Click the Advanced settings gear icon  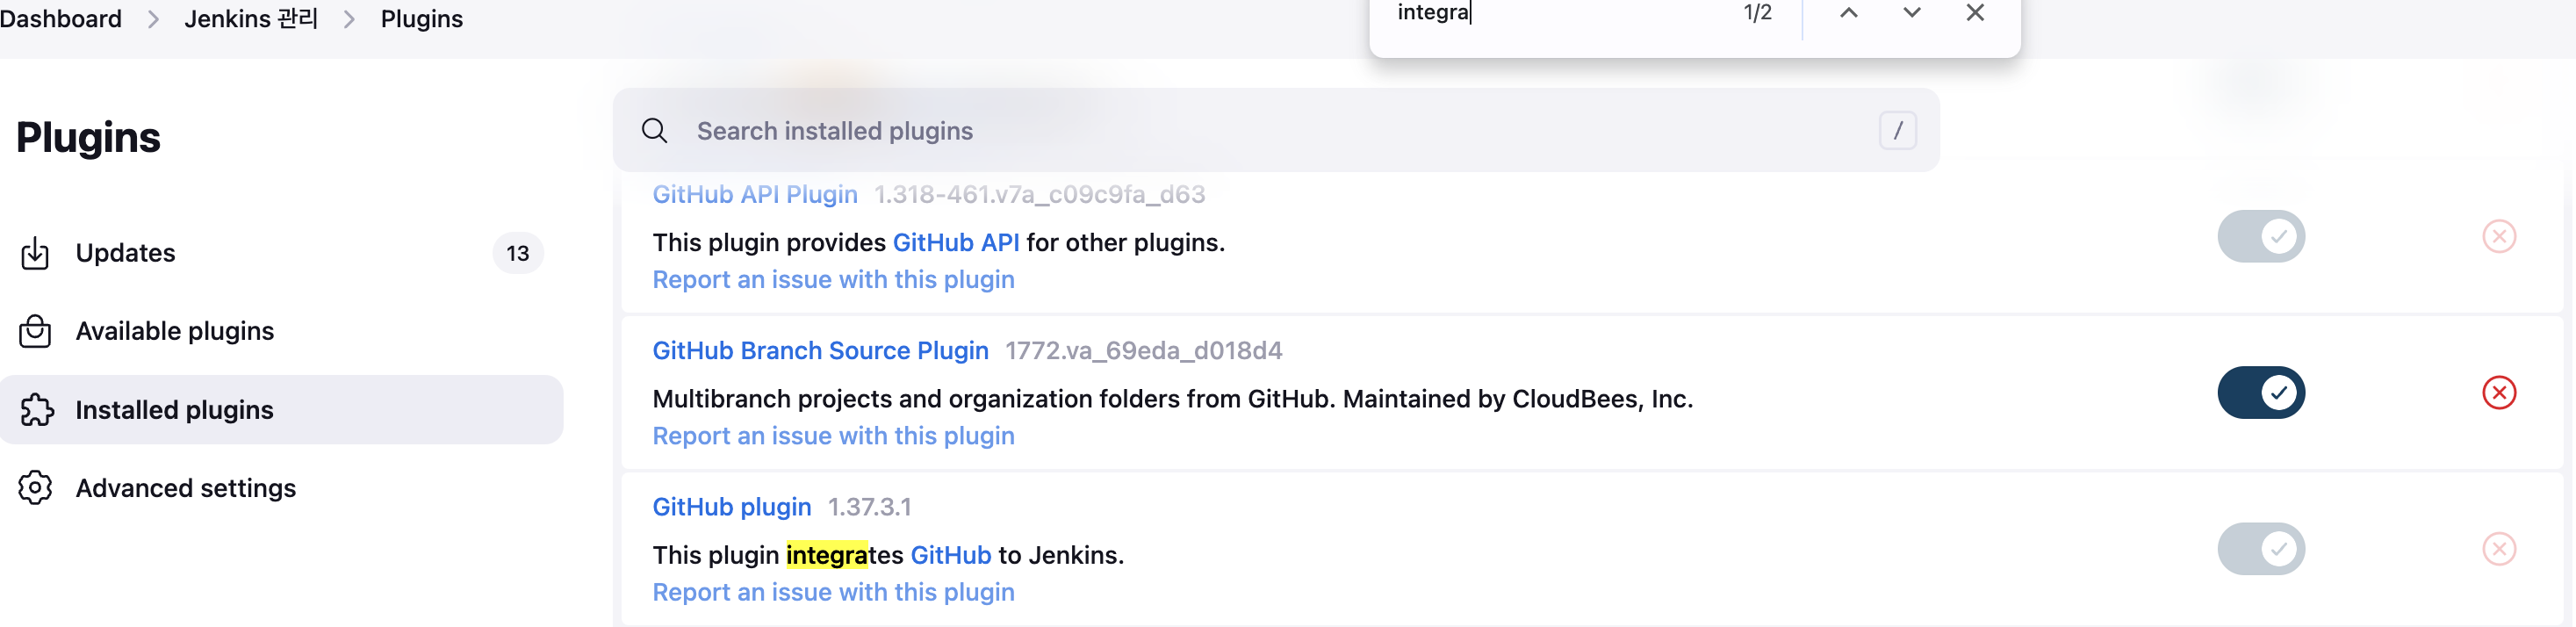coord(35,488)
